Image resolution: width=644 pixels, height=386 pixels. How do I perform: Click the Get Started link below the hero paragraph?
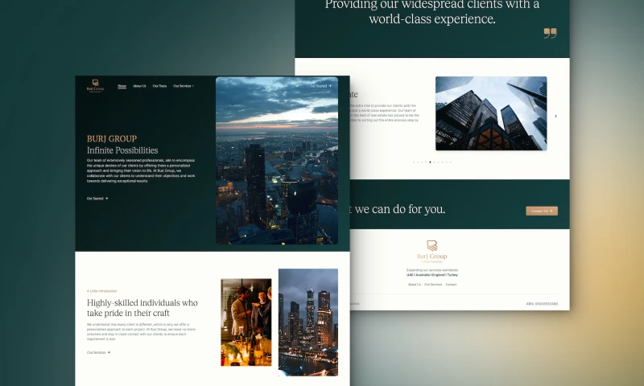click(97, 199)
